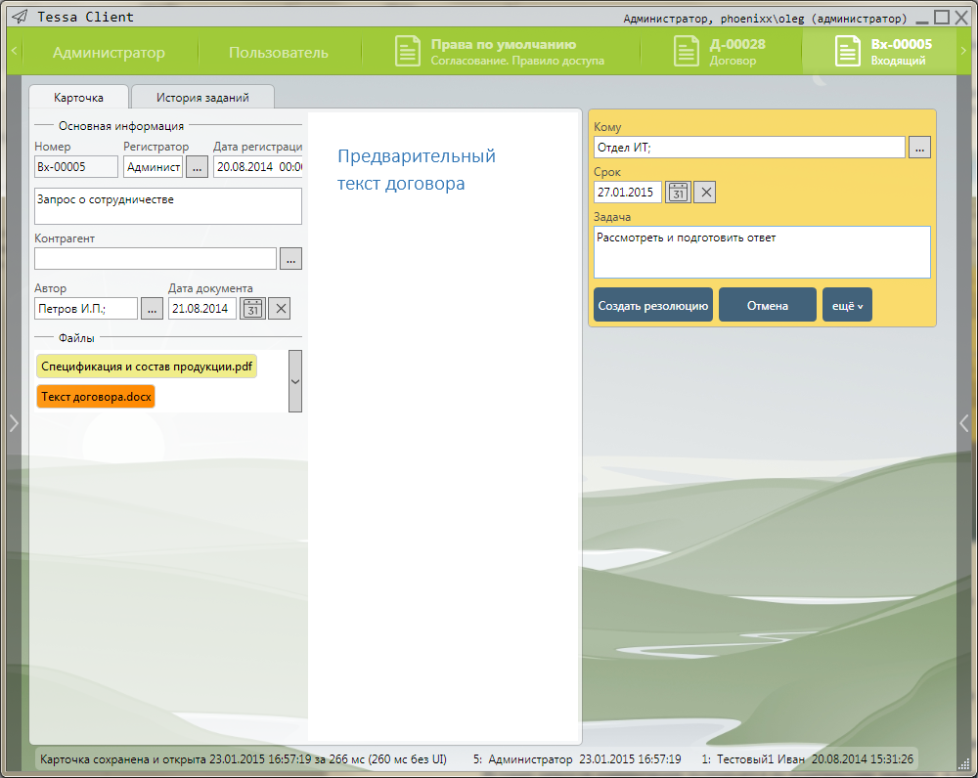978x778 pixels.
Task: Open Текст договора.docx file
Action: coord(96,397)
